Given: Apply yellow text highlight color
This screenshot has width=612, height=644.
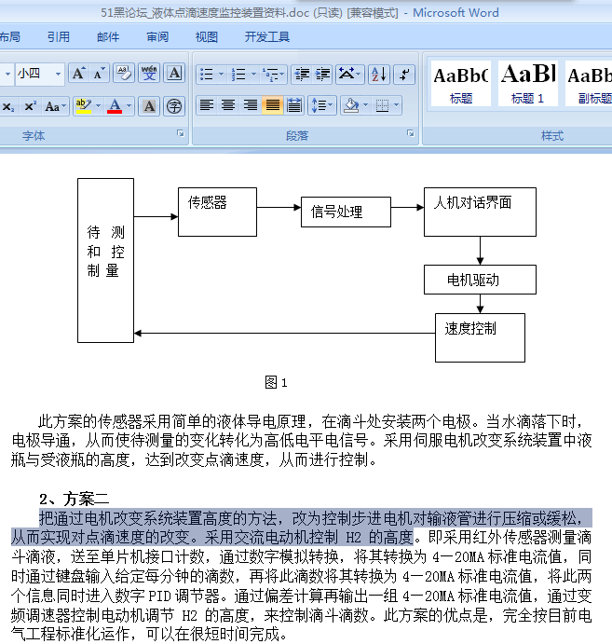Looking at the screenshot, I should pyautogui.click(x=83, y=106).
